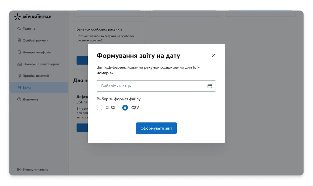Select the CSV file format
Viewport: 313px width, 186px height.
tap(125, 108)
